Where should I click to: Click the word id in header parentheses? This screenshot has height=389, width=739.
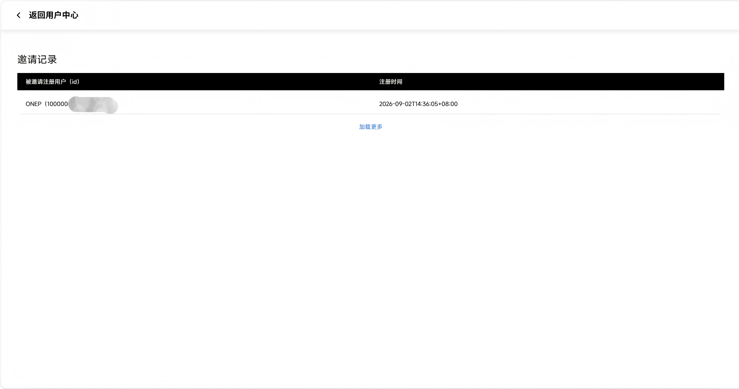(x=74, y=82)
